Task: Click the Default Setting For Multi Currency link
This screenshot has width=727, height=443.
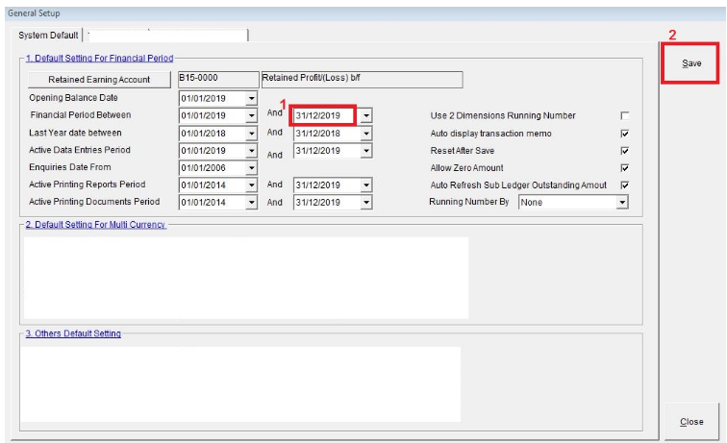Action: point(93,224)
